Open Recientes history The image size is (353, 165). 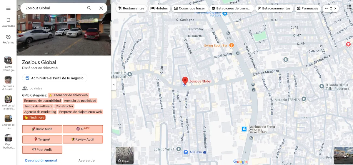click(x=8, y=39)
